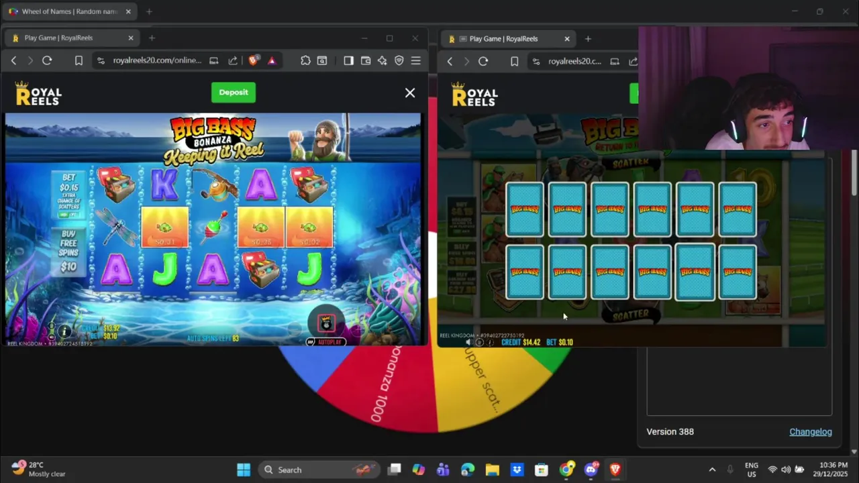The width and height of the screenshot is (859, 483).
Task: Open site settings icon in right address bar
Action: click(536, 61)
